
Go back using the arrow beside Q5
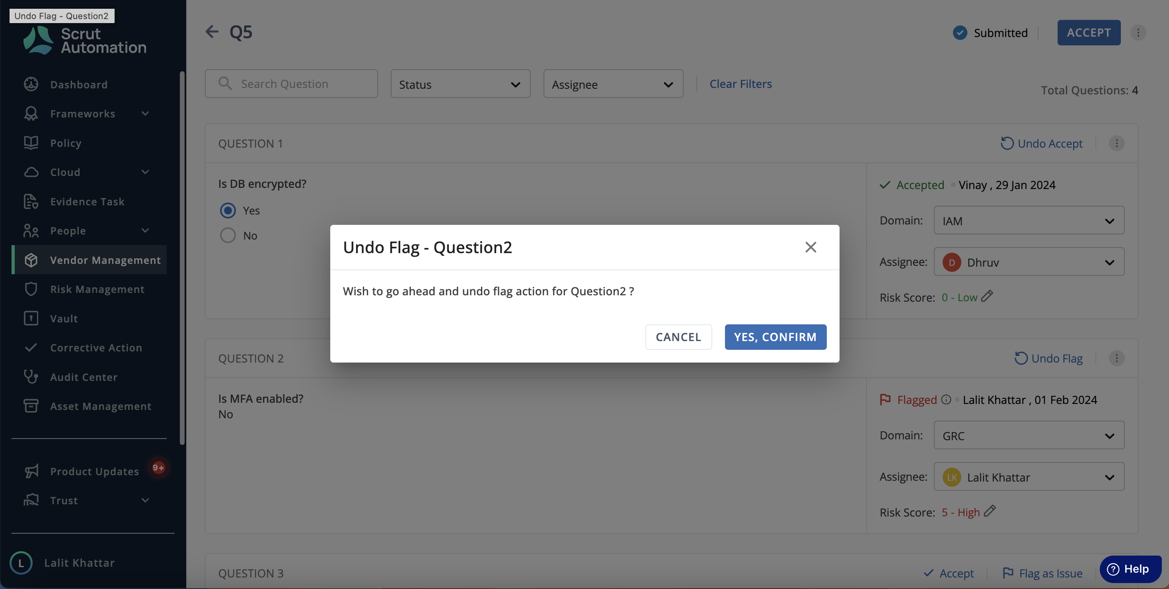coord(212,32)
